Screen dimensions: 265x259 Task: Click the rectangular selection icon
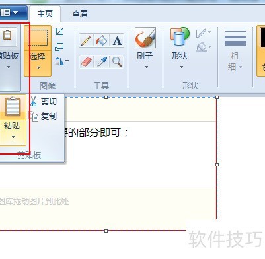(38, 38)
